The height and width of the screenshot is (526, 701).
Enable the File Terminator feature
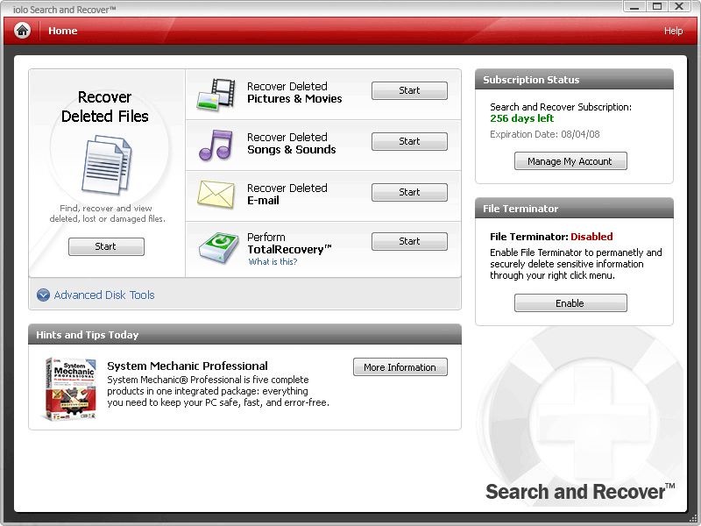570,303
